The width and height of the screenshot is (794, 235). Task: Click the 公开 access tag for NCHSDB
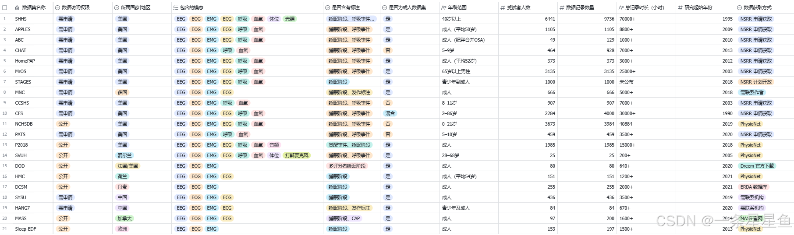pyautogui.click(x=63, y=124)
